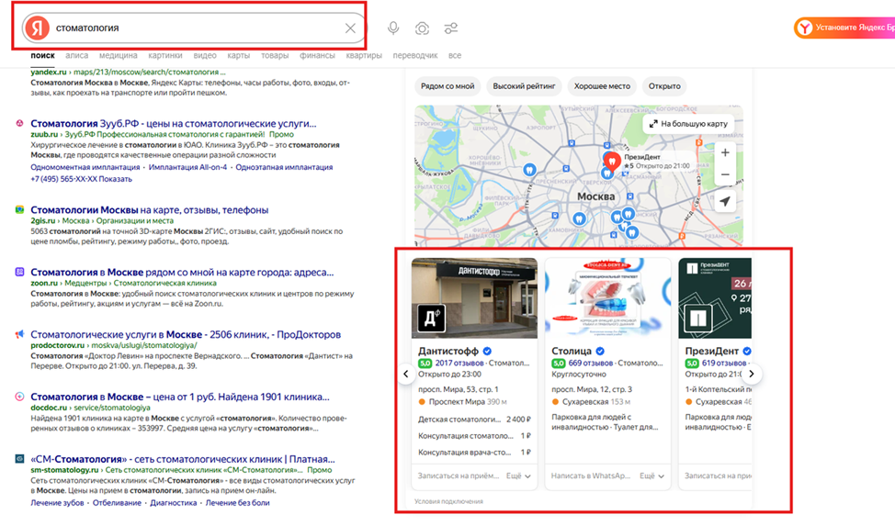
Task: Open the СМ-Стоматология result title
Action: (183, 459)
